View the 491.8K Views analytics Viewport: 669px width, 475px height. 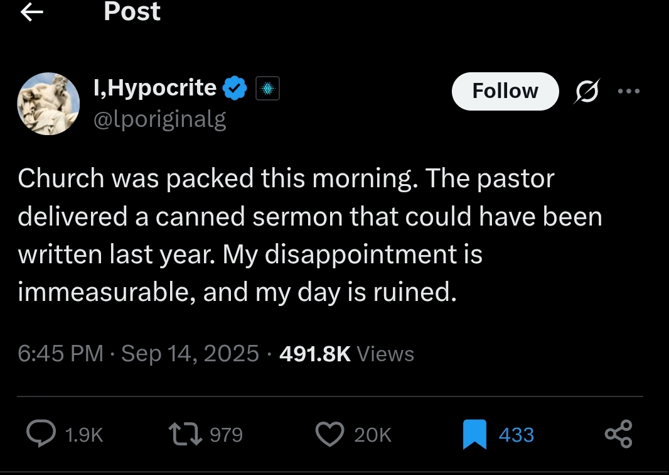pos(346,354)
